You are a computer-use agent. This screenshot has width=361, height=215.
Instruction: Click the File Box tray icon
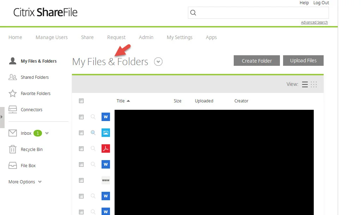(x=13, y=165)
